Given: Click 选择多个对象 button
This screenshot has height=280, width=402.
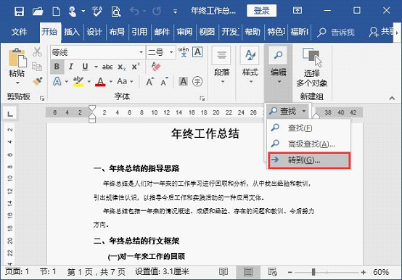Looking at the screenshot, I should point(311,67).
